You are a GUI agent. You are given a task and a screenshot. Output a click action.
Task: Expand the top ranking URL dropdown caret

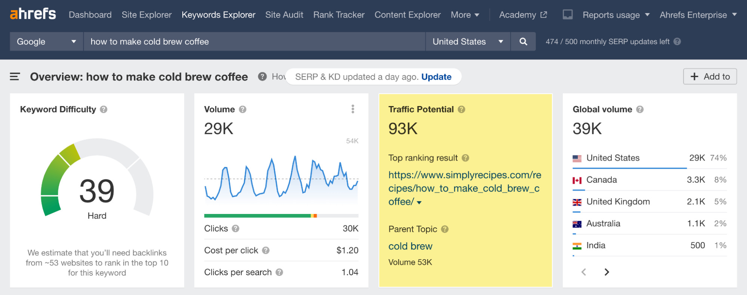419,202
